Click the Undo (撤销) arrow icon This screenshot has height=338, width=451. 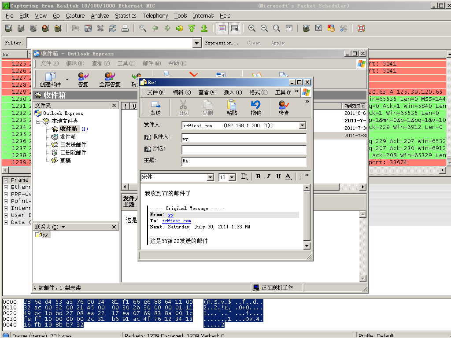pos(256,107)
